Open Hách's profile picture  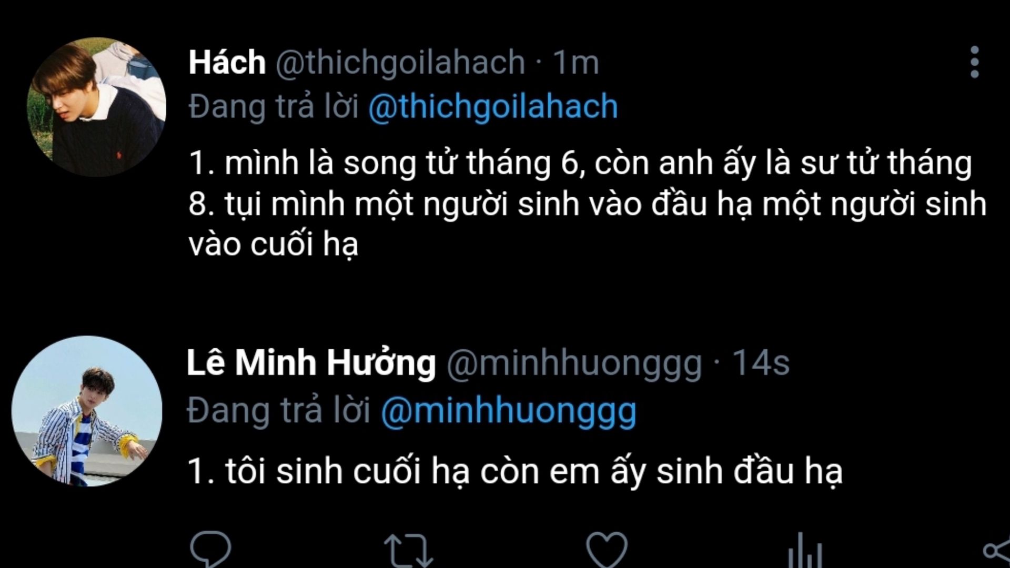coord(97,107)
